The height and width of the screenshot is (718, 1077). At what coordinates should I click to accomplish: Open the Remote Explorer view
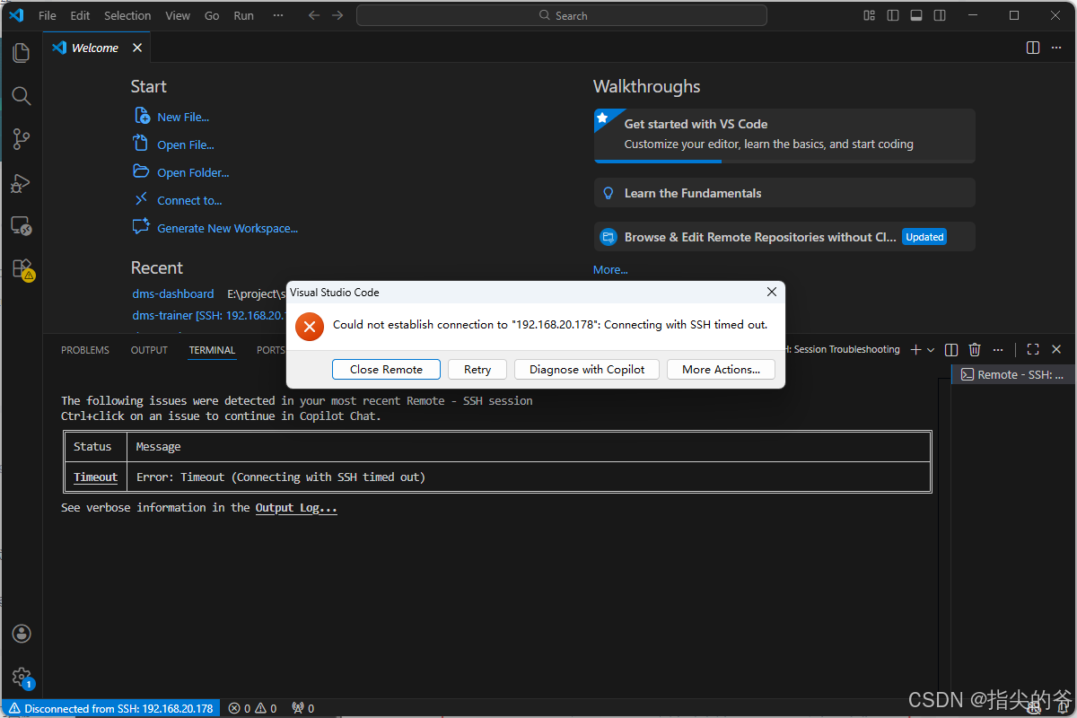(x=22, y=226)
